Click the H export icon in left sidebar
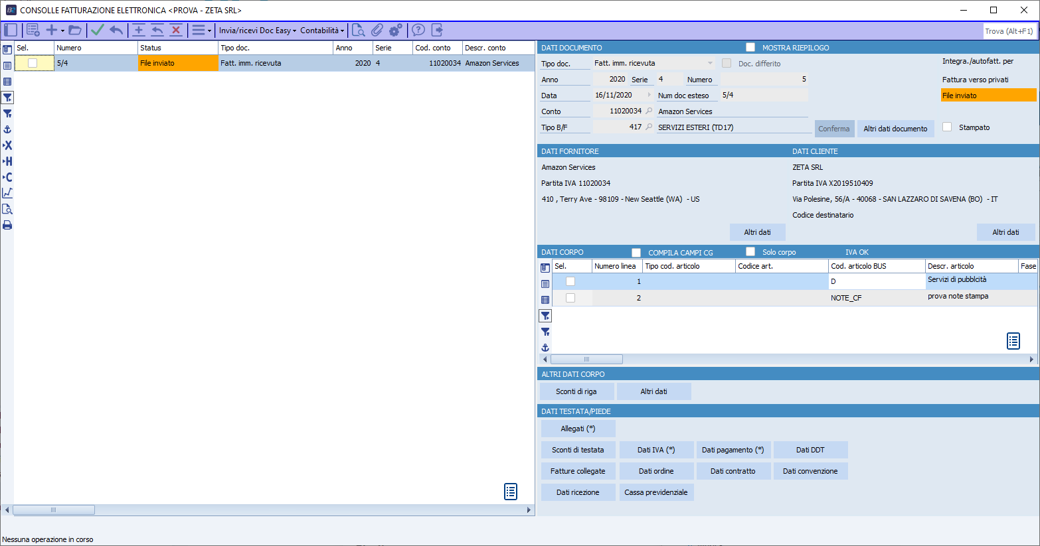 pos(7,161)
